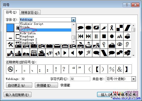This screenshot has height=101, width=142.
Task: Click the 自动更正(A)... button
Action: pos(19,85)
